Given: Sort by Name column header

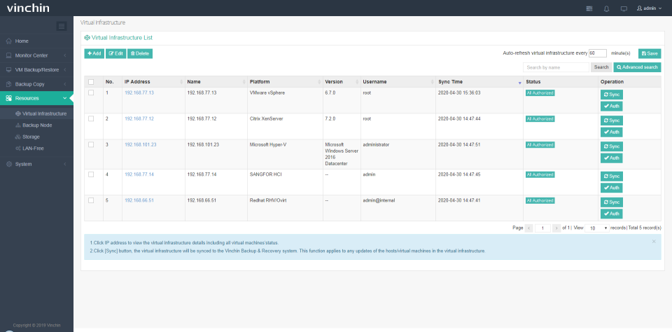Looking at the screenshot, I should pos(216,81).
